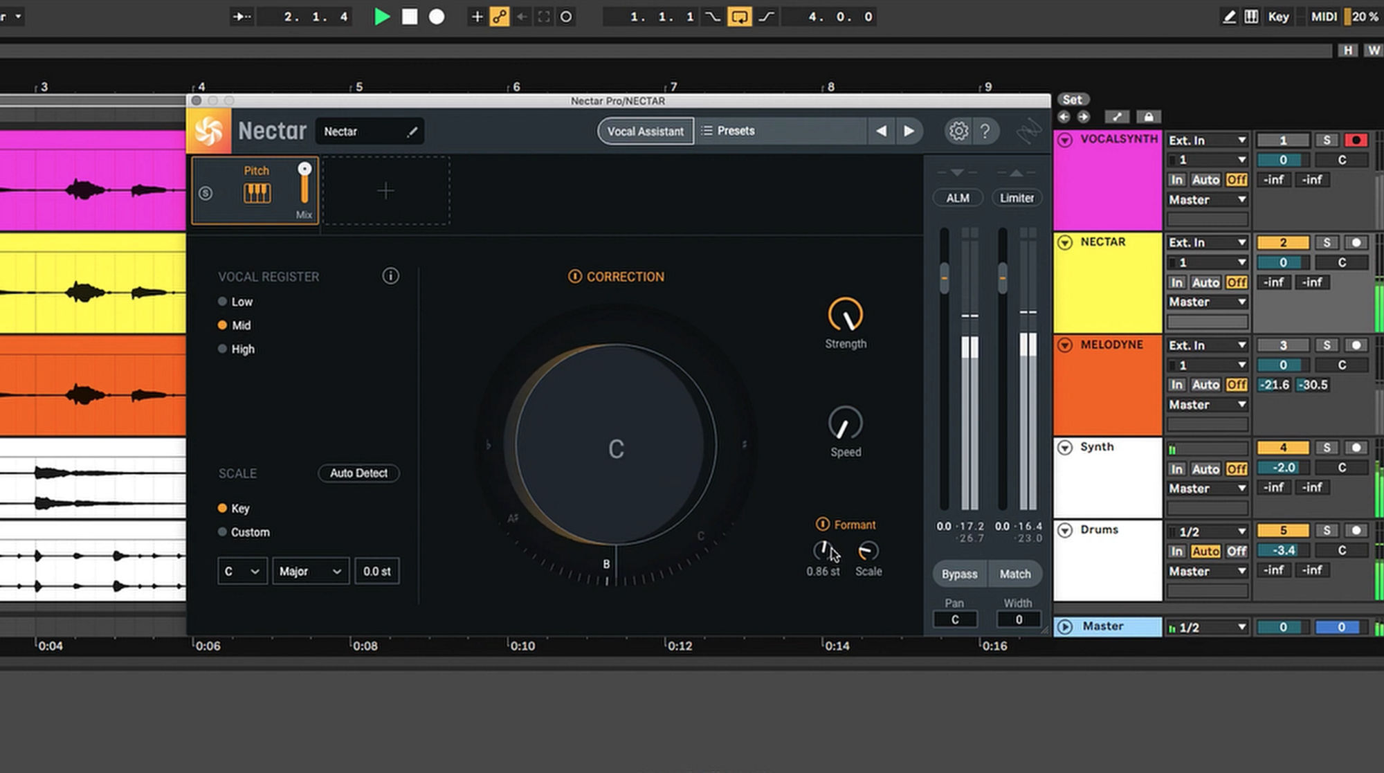Toggle the loop switch in the transport bar
This screenshot has height=773, width=1384.
739,17
